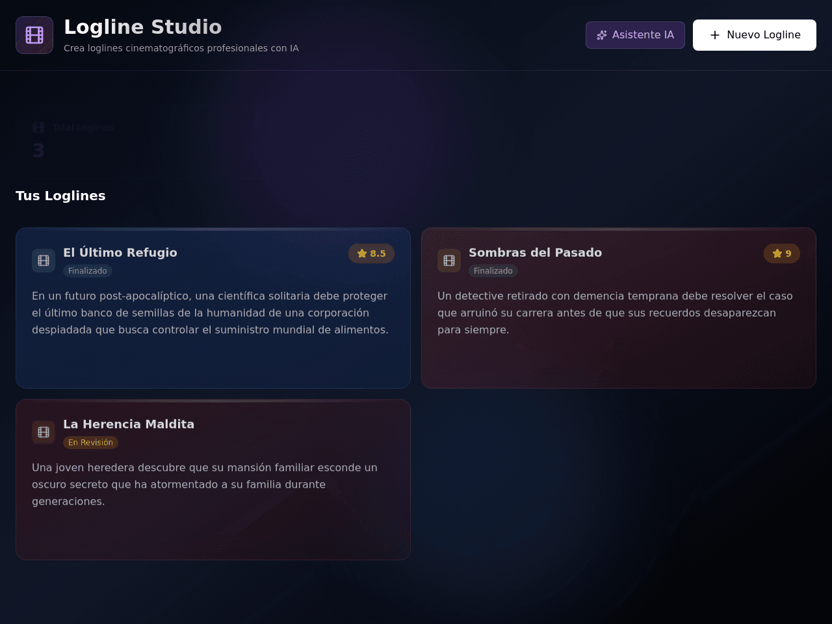This screenshot has width=832, height=624.
Task: Click the film icon on La Herencia Maldita card
Action: [x=44, y=432]
